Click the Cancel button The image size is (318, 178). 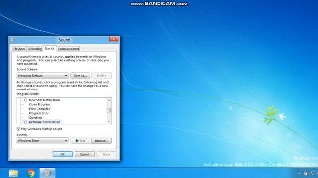(84, 154)
